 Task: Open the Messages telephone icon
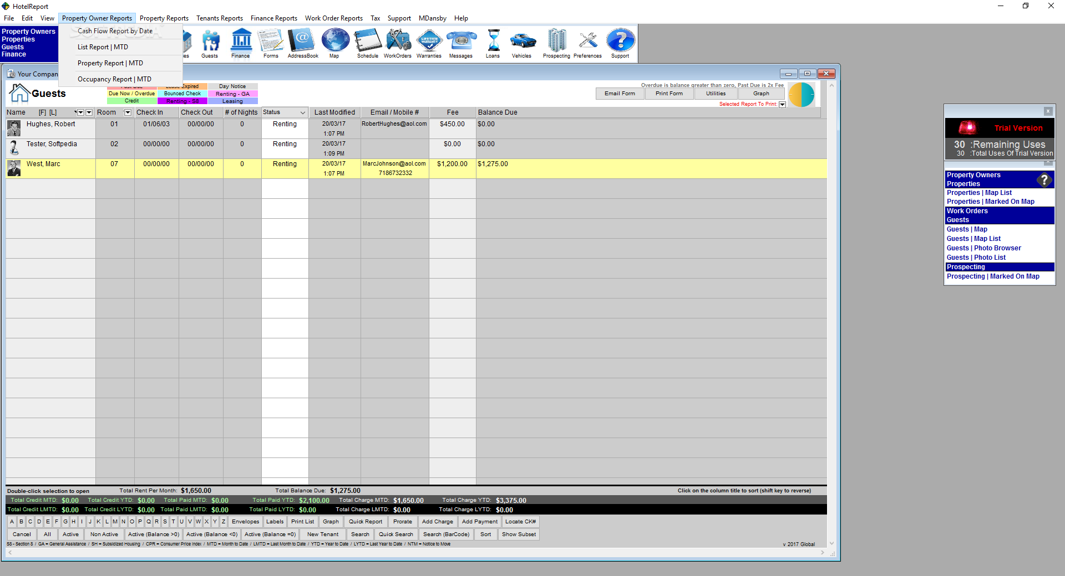(x=461, y=43)
